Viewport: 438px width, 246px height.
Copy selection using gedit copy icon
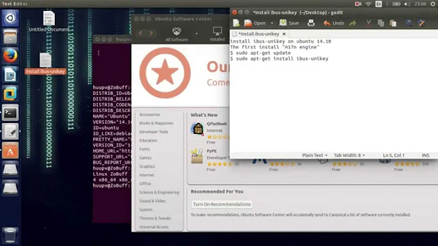tap(381, 23)
